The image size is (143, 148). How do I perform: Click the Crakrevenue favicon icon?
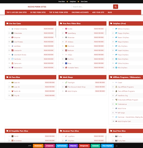pos(116,104)
